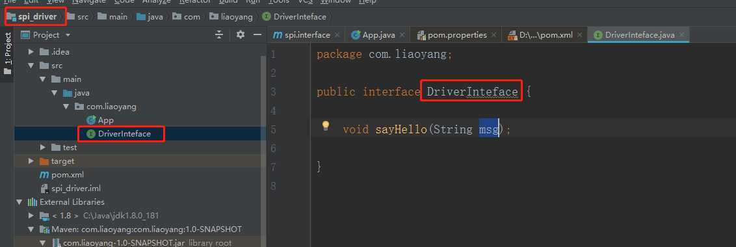736x247 pixels.
Task: Click DriverInteface breadcrumb in navigation bar
Action: (x=300, y=17)
